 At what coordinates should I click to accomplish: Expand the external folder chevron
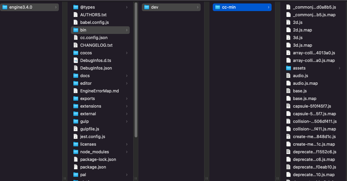127,114
